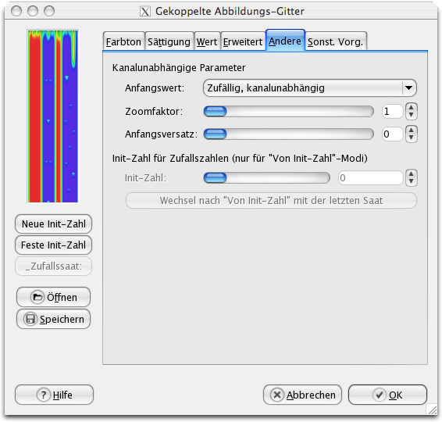Click the Feste Init-Zahl button
This screenshot has width=442, height=422.
click(54, 245)
